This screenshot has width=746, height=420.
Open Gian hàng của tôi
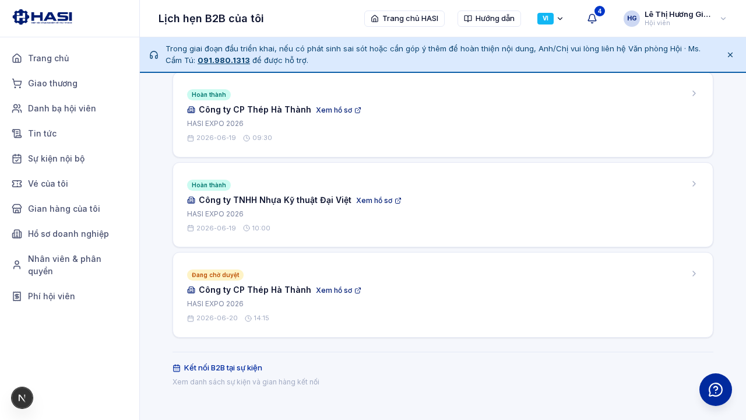[69, 209]
